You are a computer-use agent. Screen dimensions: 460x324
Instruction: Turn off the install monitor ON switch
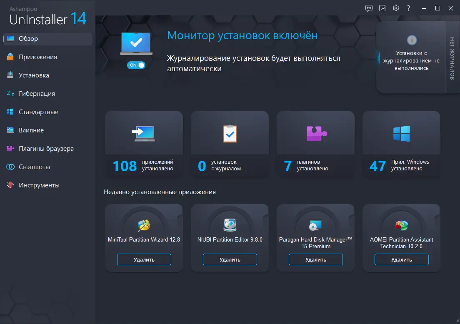click(x=136, y=65)
